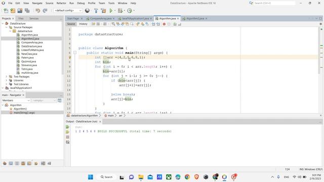Click the New File toolbar icon
The image size is (324, 182).
pos(6,11)
